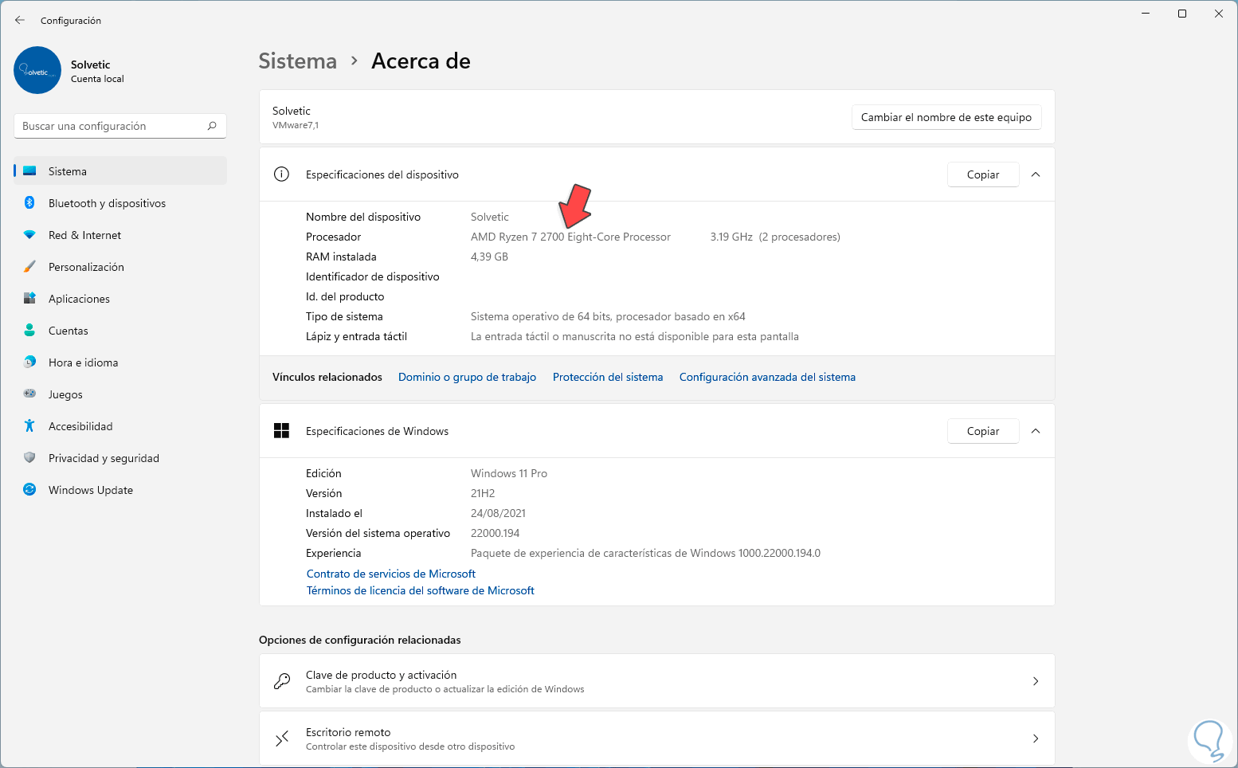1238x768 pixels.
Task: Copy the Windows specifications
Action: [x=983, y=431]
